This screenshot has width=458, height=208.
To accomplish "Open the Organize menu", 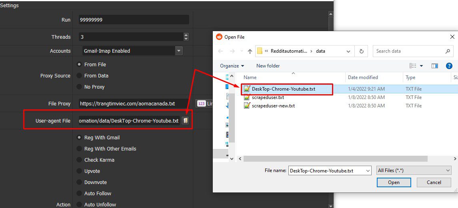I will (x=232, y=66).
